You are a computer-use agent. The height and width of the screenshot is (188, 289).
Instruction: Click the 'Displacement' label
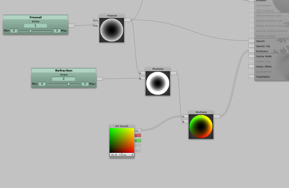[x=264, y=71]
